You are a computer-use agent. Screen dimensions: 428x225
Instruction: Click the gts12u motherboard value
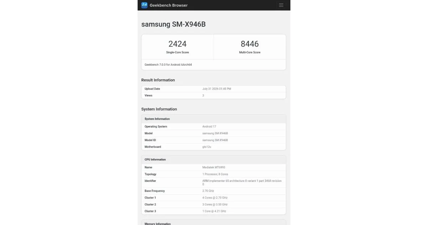[207, 147]
